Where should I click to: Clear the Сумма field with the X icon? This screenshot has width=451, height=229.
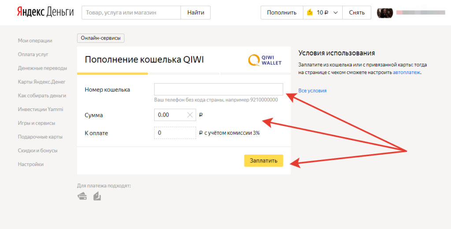pyautogui.click(x=190, y=115)
